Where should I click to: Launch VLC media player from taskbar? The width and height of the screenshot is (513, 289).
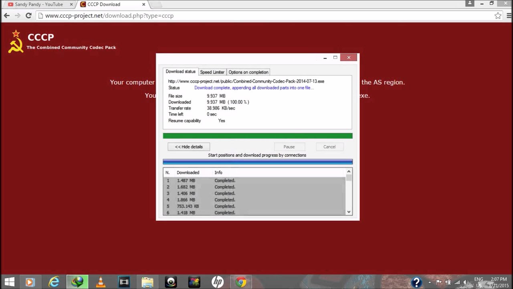101,282
